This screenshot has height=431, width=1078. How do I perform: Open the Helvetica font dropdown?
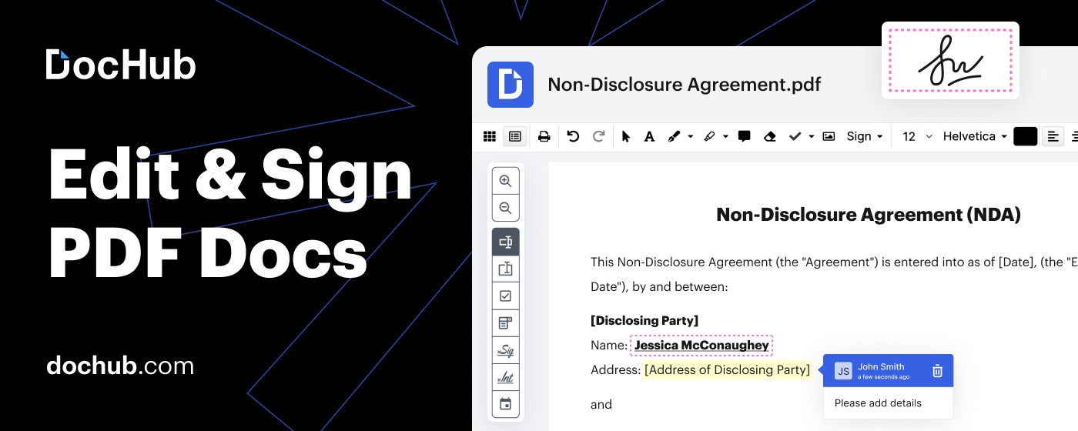(975, 136)
